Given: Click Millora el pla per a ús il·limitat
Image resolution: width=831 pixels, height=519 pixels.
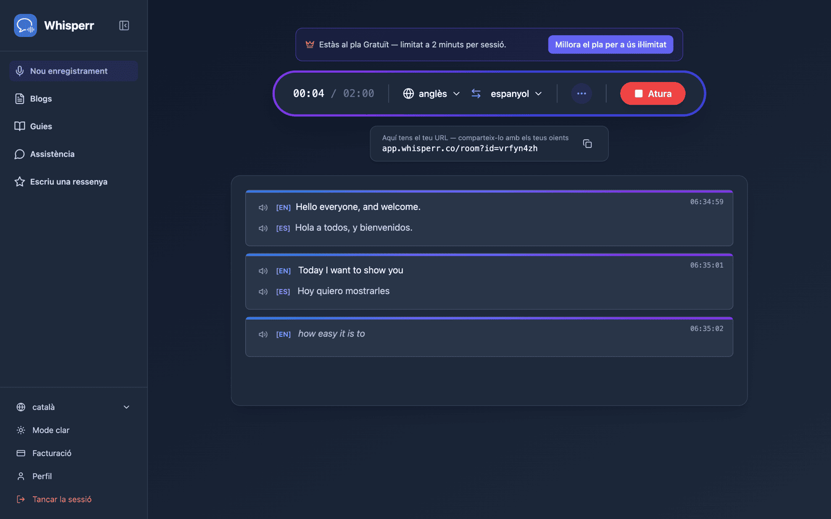Looking at the screenshot, I should (611, 45).
